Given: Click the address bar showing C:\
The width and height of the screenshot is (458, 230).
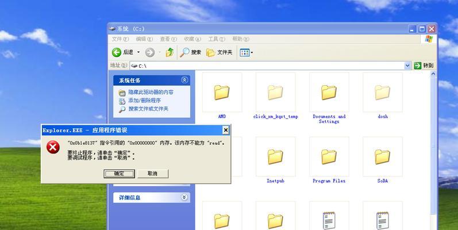Looking at the screenshot, I should [x=259, y=66].
